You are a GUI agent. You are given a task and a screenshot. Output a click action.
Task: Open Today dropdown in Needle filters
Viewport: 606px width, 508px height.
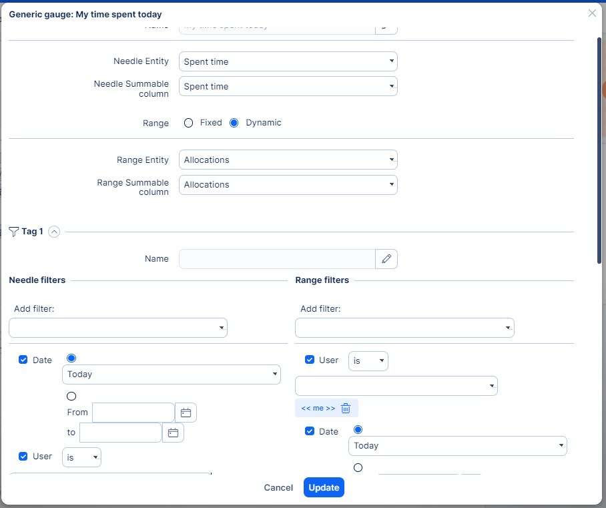[x=171, y=374]
